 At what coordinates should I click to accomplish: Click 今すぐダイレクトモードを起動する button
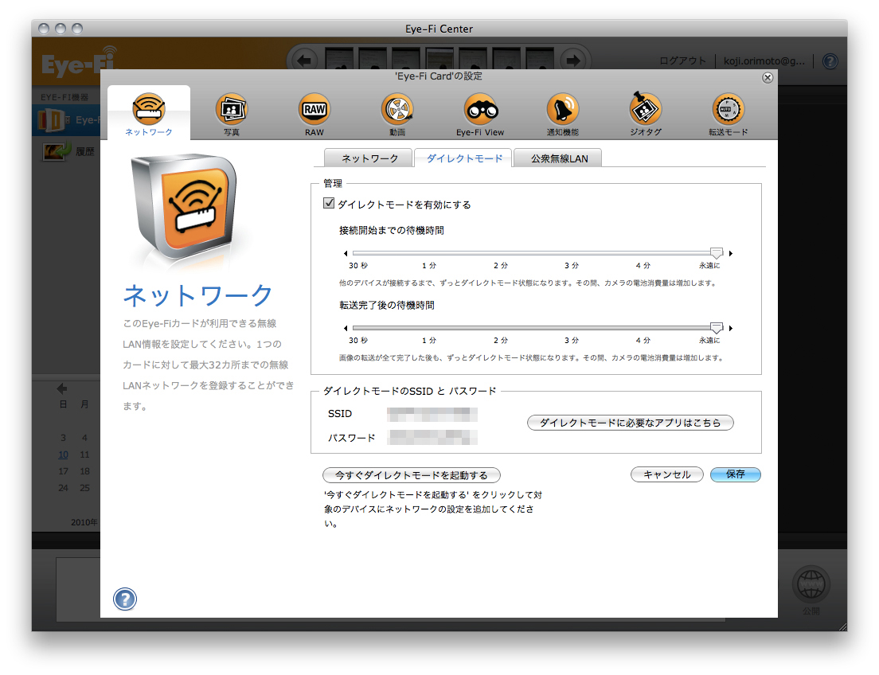tap(411, 474)
